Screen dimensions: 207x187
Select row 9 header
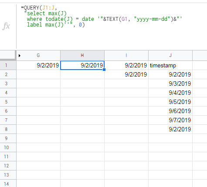tap(8, 138)
